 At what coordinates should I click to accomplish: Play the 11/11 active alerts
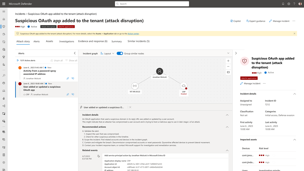[18, 60]
